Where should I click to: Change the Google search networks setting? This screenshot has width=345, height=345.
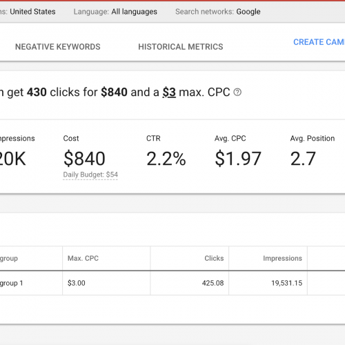(248, 12)
